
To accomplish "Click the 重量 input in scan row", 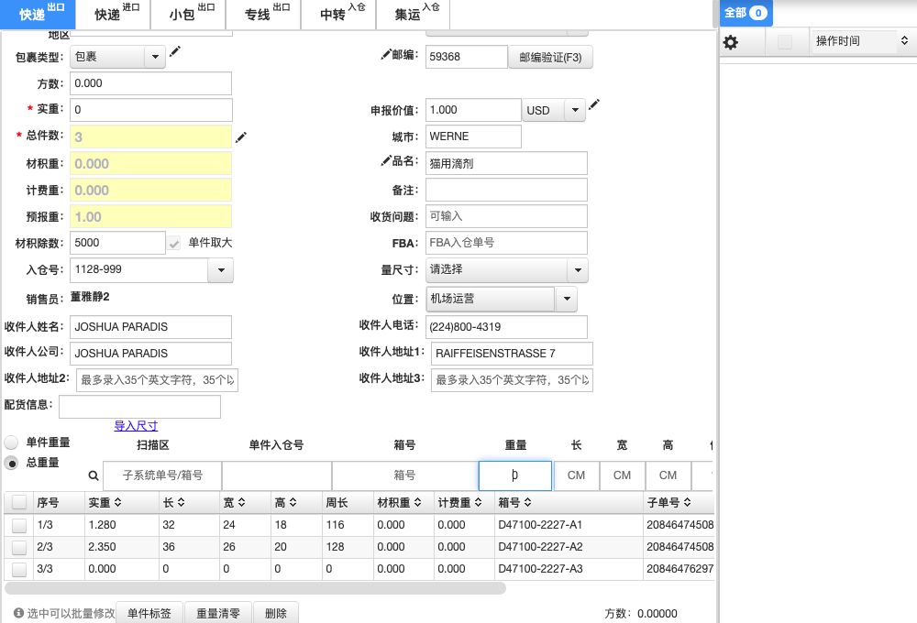I will click(x=515, y=475).
